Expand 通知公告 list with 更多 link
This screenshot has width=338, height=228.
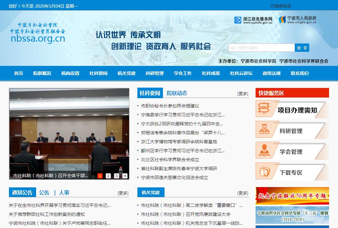(123, 193)
